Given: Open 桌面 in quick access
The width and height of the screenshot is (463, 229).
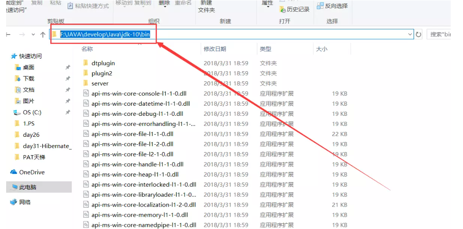Looking at the screenshot, I should [x=25, y=67].
